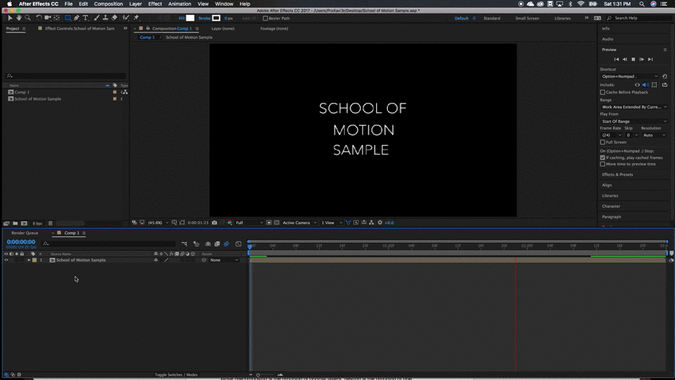
Task: Open the Animation menu
Action: point(180,4)
